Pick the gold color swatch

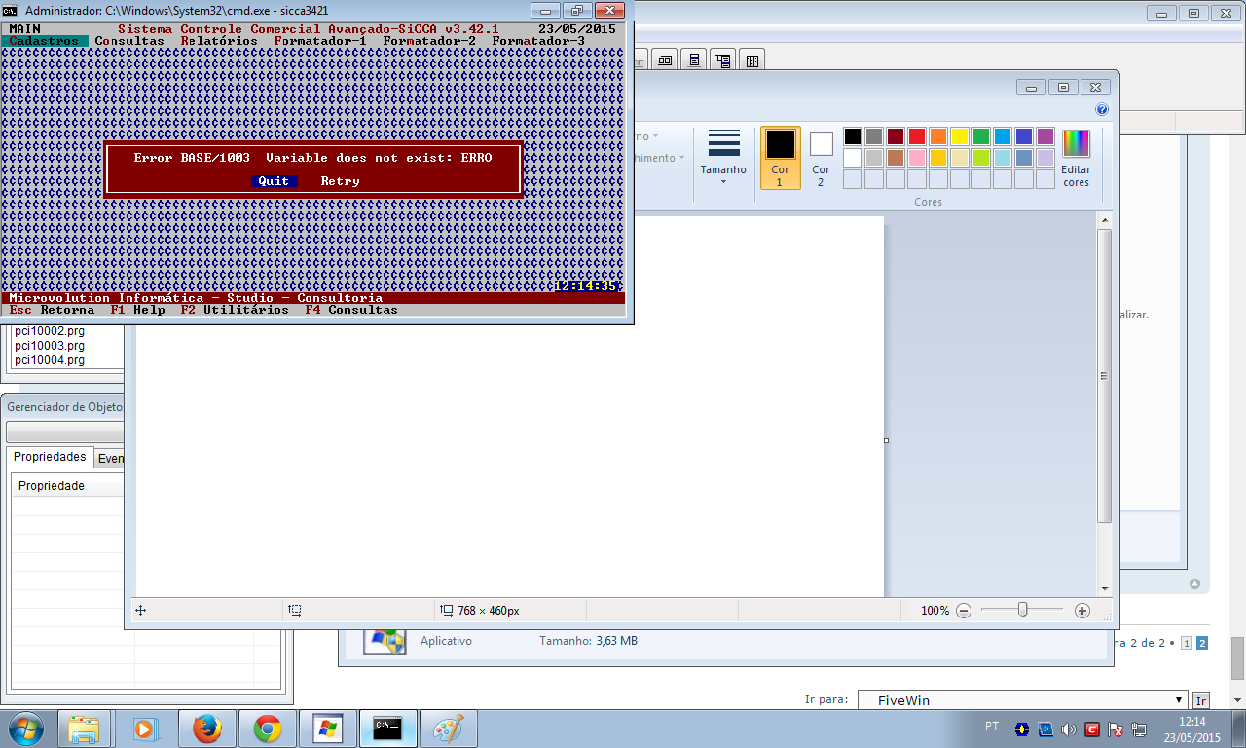click(938, 158)
